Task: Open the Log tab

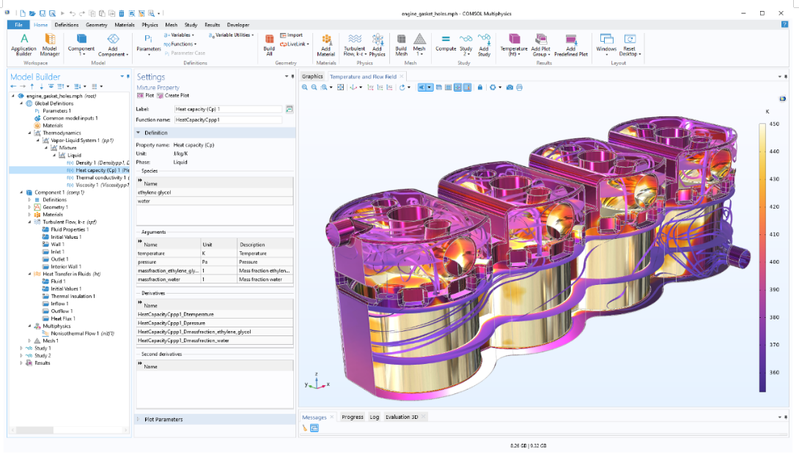Action: coord(375,417)
